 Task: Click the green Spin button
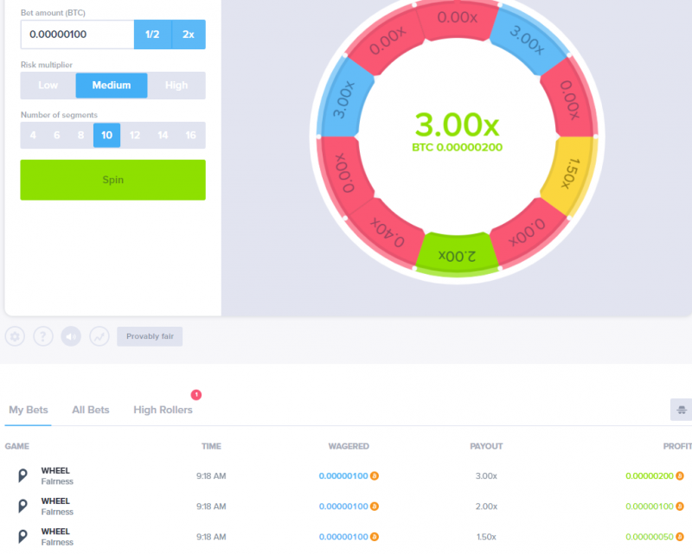click(113, 180)
